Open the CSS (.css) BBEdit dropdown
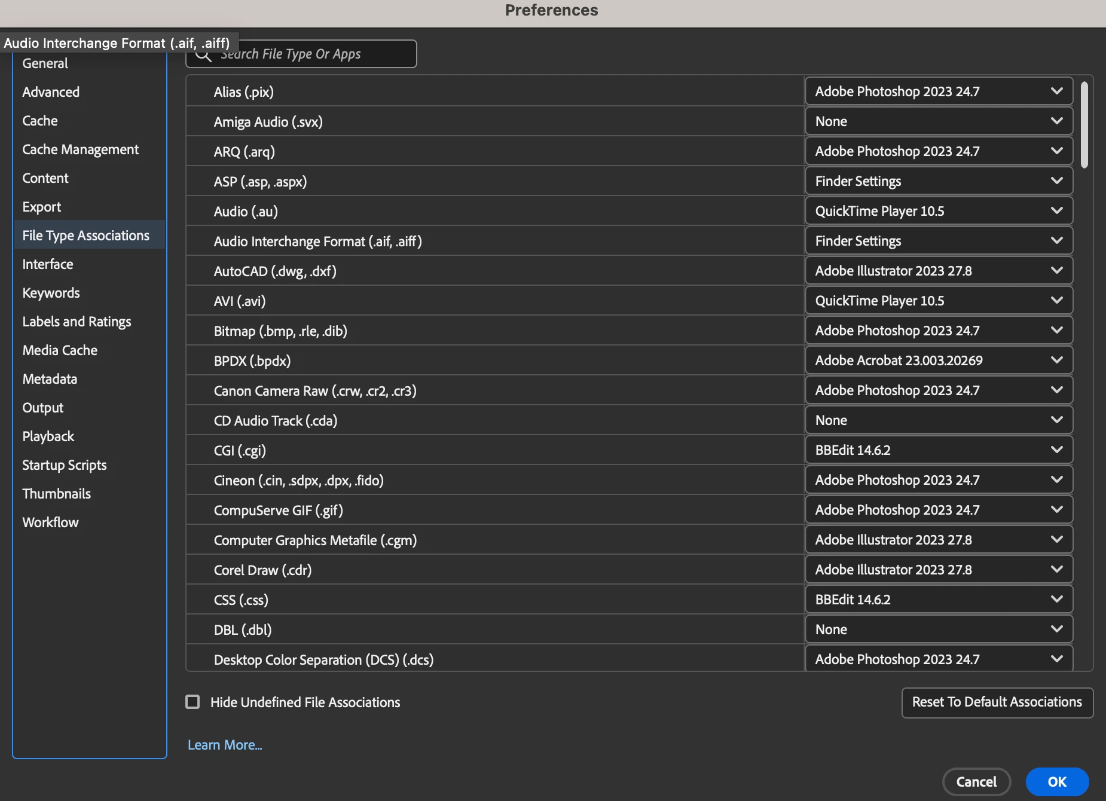The height and width of the screenshot is (801, 1106). (x=939, y=600)
